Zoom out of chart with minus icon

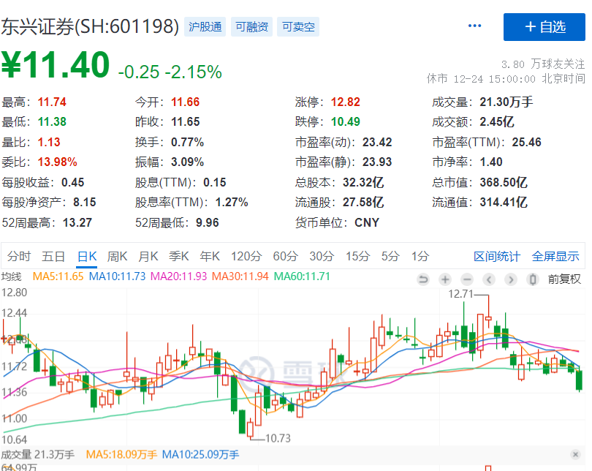pyautogui.click(x=466, y=279)
